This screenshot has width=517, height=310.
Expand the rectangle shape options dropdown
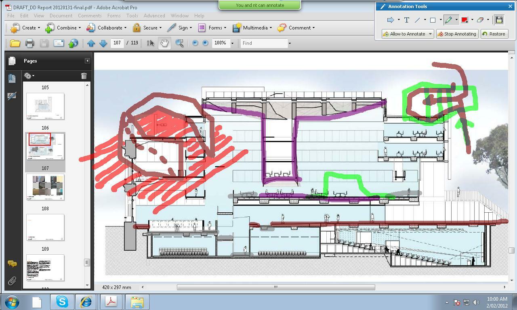click(x=440, y=20)
